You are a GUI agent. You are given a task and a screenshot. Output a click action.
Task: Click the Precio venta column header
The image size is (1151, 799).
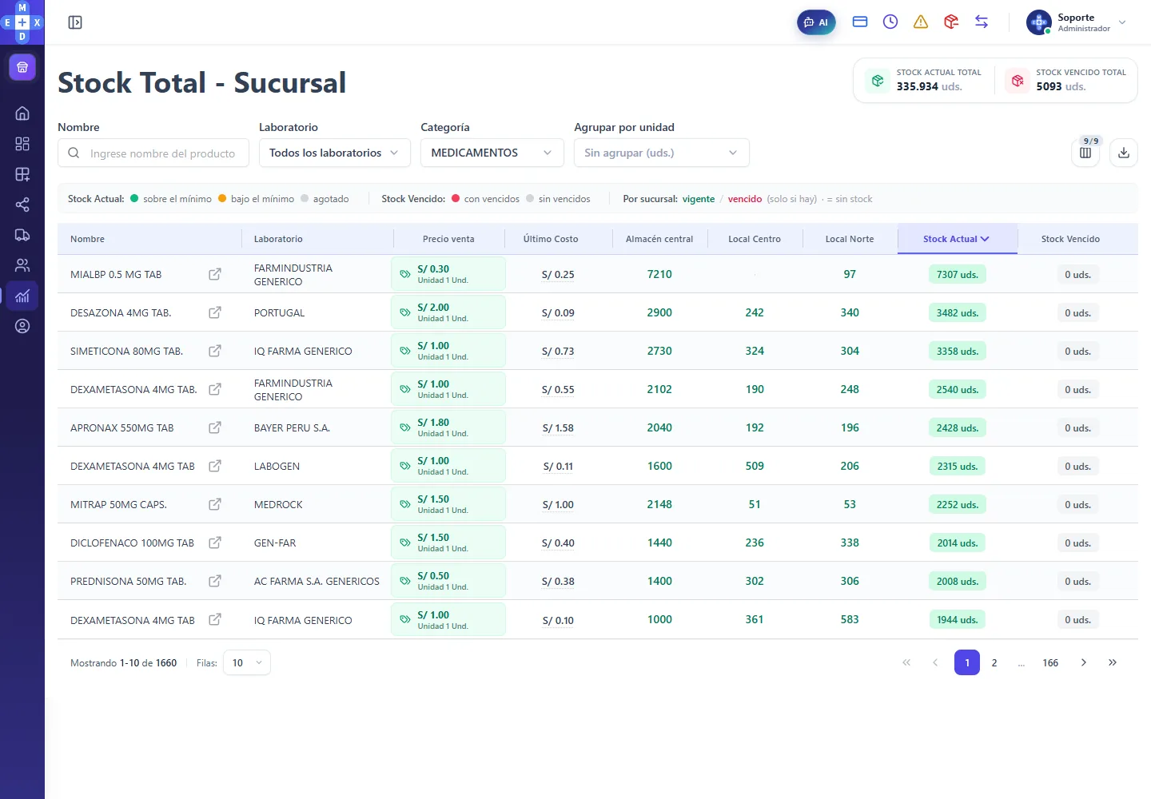[x=448, y=239]
